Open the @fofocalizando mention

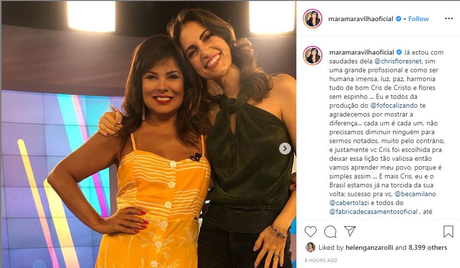(394, 105)
